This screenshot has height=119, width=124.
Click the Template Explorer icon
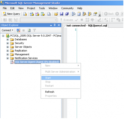tap(90, 14)
